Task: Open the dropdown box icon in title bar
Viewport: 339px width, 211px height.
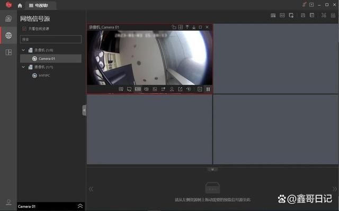Action: (x=311, y=5)
